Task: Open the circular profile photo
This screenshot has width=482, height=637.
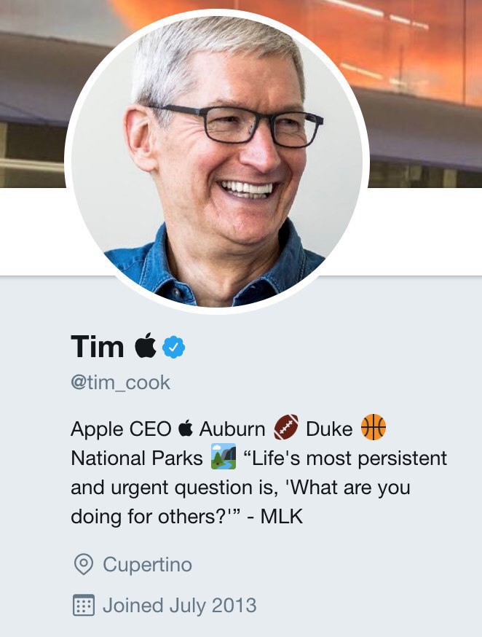Action: point(217,161)
